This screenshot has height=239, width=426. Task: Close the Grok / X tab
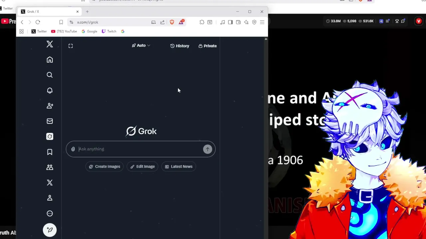77,12
